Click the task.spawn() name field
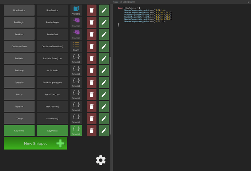This screenshot has height=171, width=251. (x=52, y=107)
